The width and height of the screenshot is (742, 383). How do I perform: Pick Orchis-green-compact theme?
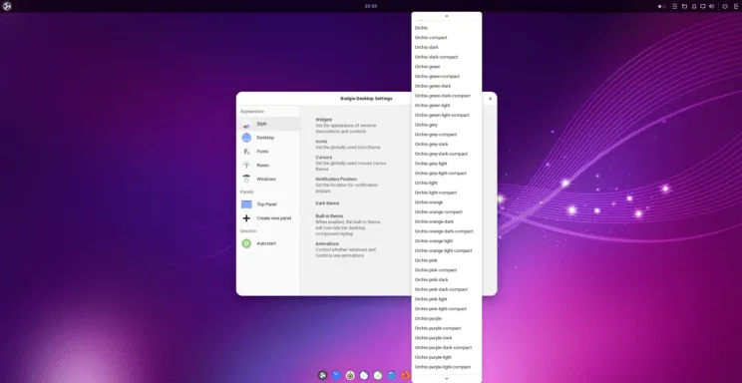pos(447,76)
